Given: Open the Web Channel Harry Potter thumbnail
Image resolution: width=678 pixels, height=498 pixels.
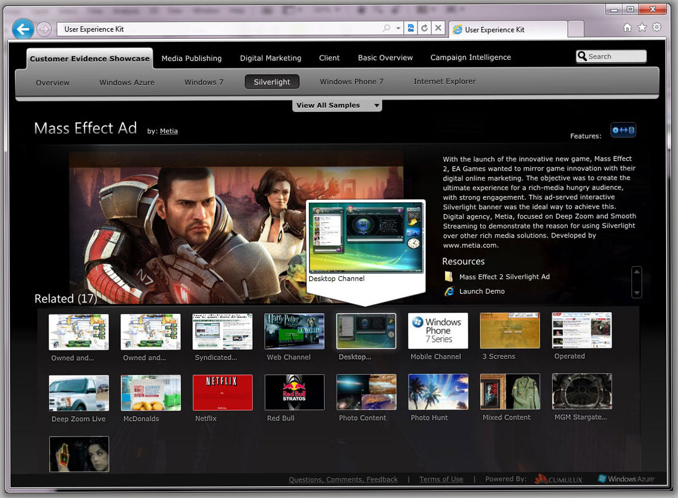Looking at the screenshot, I should coord(294,331).
